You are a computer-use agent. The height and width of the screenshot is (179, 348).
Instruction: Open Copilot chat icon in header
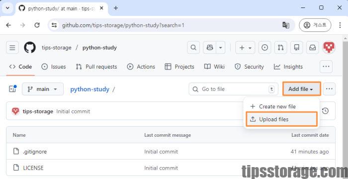209,48
